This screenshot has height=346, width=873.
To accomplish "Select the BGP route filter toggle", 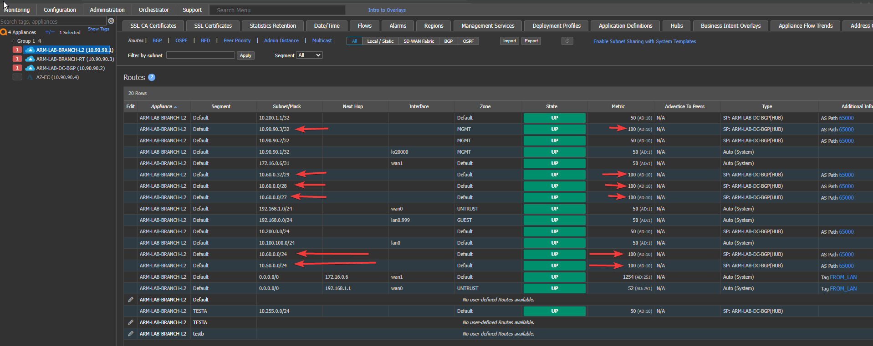I will coord(449,41).
